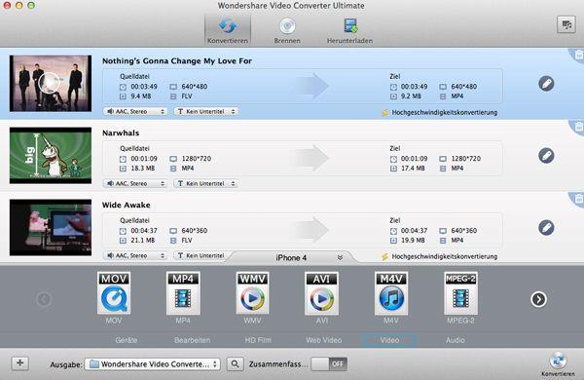
Task: Show next formats with right arrow
Action: pos(538,299)
